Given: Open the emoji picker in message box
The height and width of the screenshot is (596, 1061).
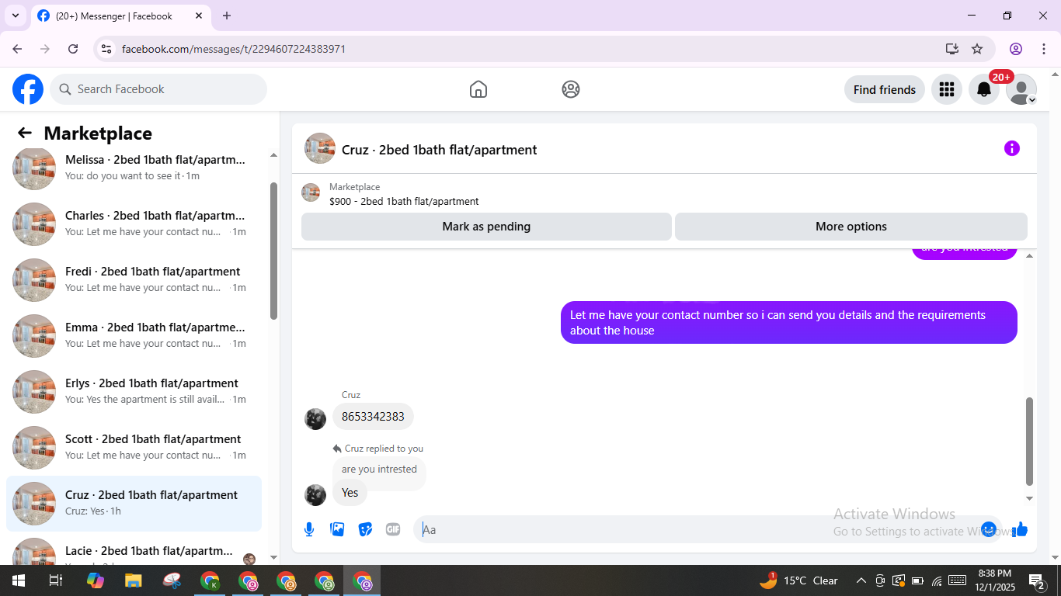Looking at the screenshot, I should 989,529.
